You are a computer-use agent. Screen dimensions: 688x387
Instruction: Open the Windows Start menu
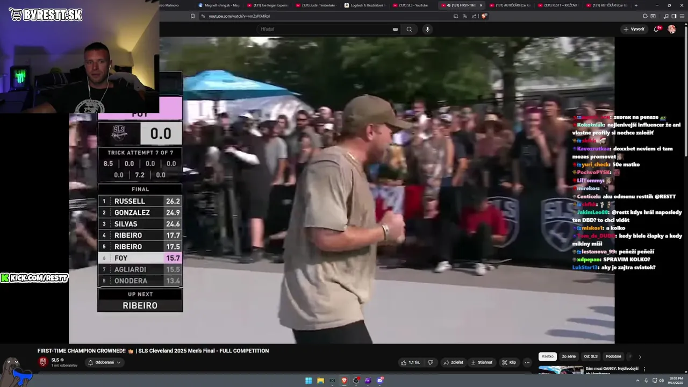(309, 381)
